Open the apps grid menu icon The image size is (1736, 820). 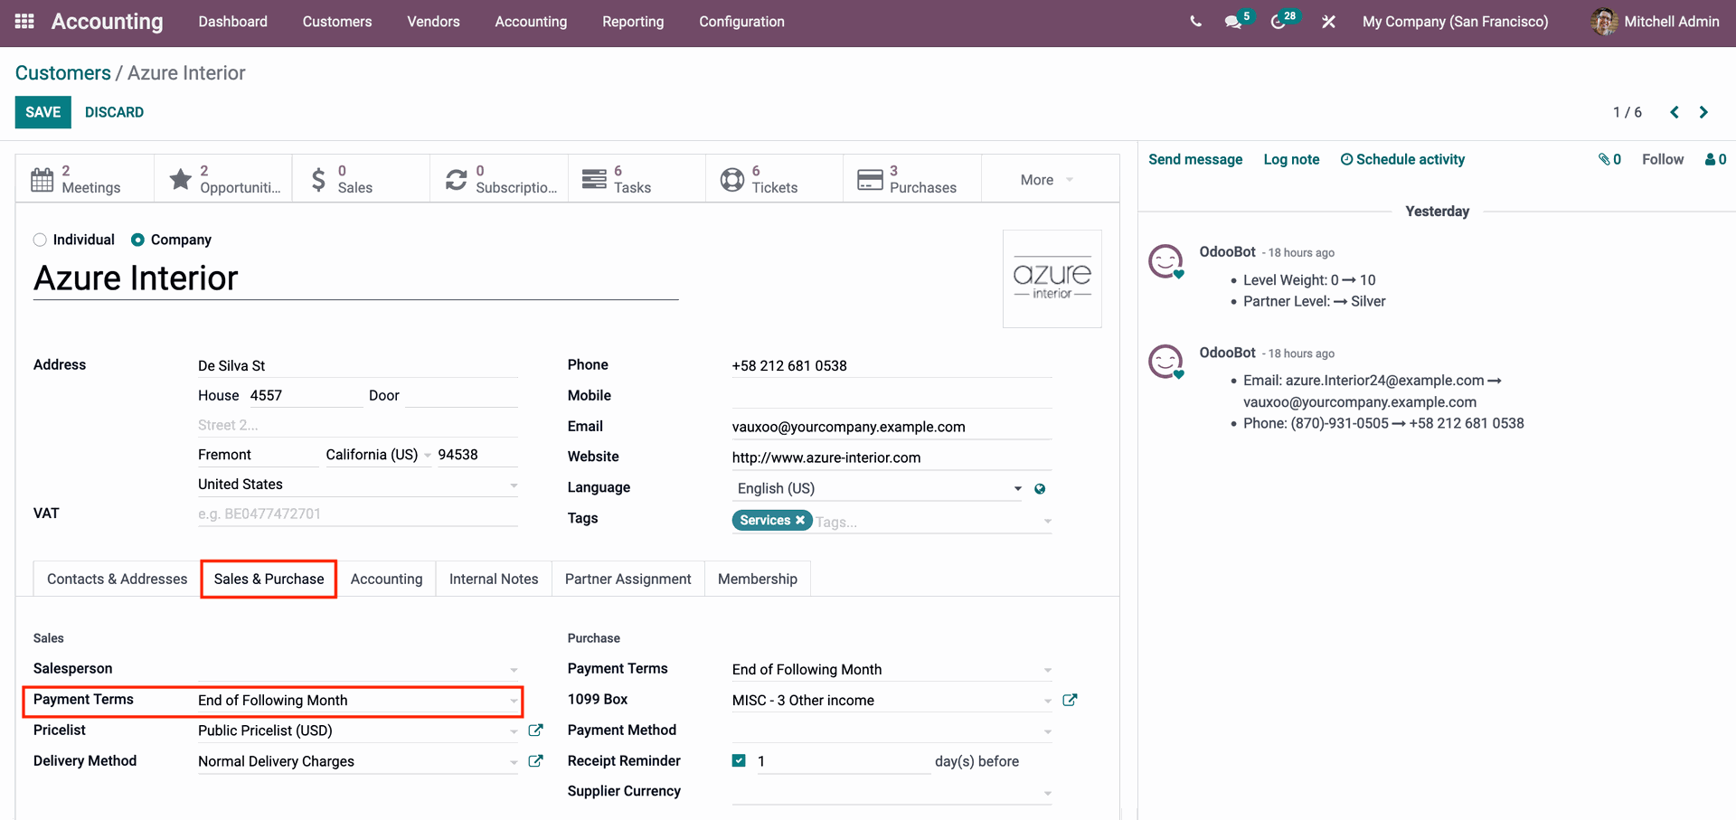pos(24,21)
